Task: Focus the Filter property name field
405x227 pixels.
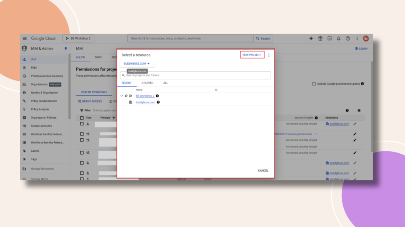Action: 104,110
